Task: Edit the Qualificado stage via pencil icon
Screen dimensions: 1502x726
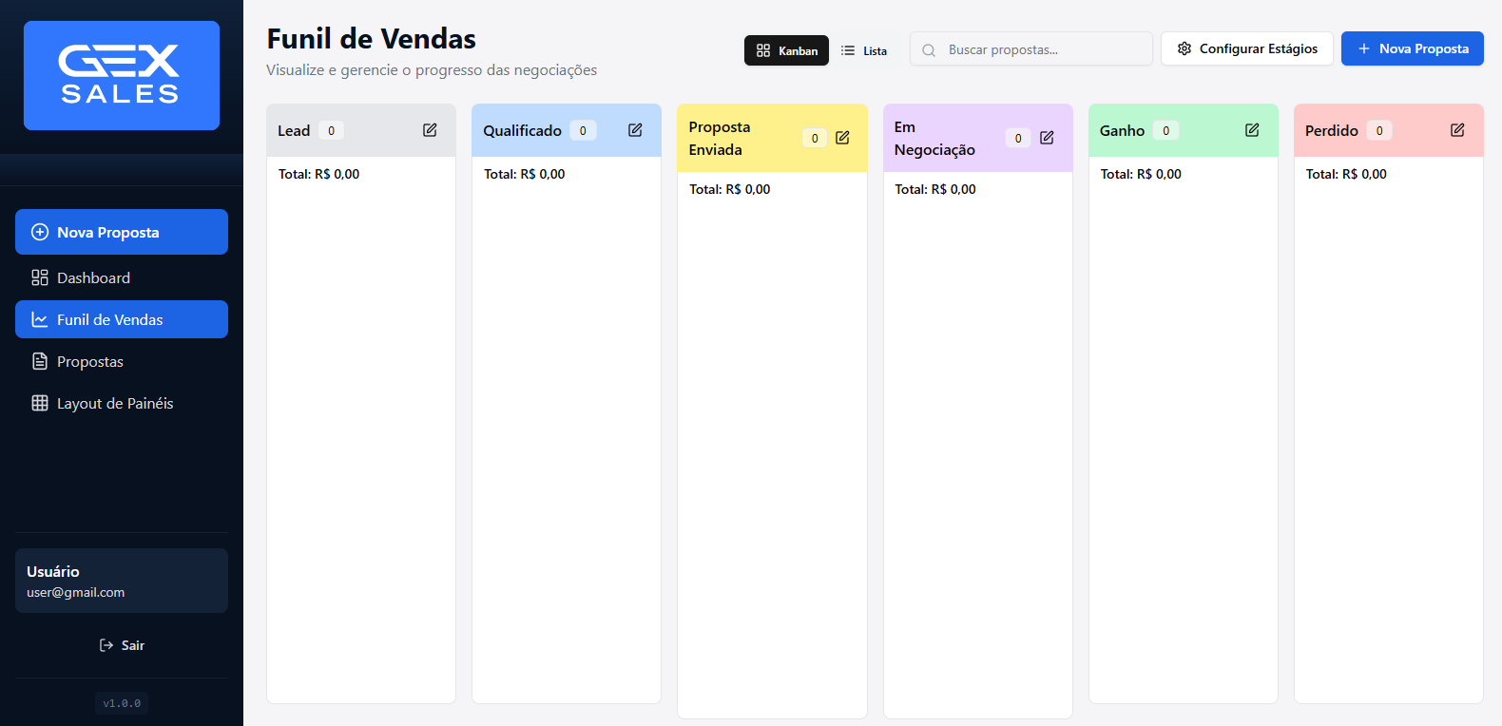Action: click(635, 130)
